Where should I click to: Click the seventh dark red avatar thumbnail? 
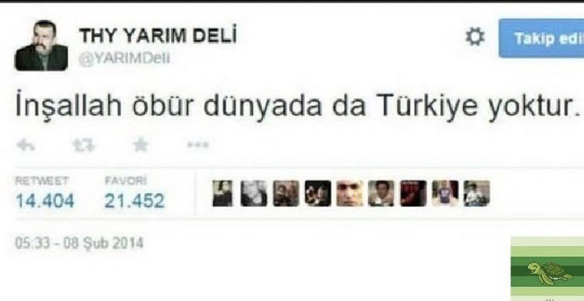tap(413, 193)
